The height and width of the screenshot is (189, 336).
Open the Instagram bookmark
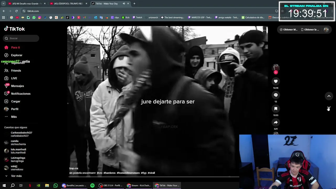coord(40,18)
